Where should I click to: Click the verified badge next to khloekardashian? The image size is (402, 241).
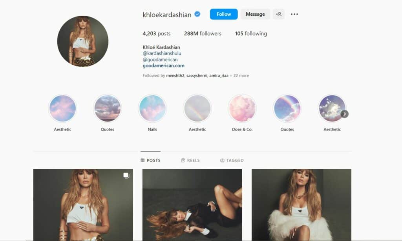(197, 14)
